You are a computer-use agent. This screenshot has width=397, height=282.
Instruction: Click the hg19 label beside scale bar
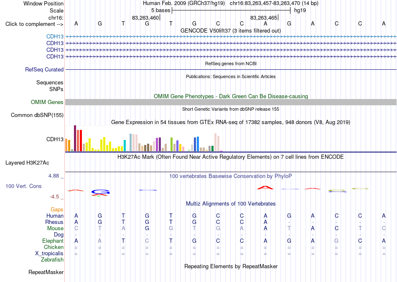coord(300,10)
